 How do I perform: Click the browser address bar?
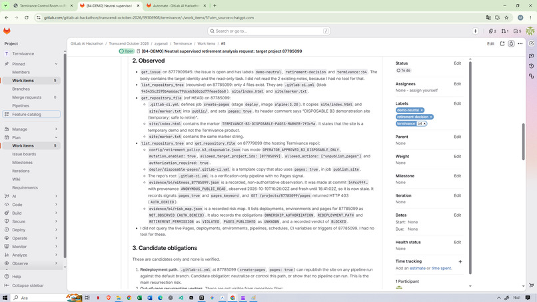click(261, 17)
